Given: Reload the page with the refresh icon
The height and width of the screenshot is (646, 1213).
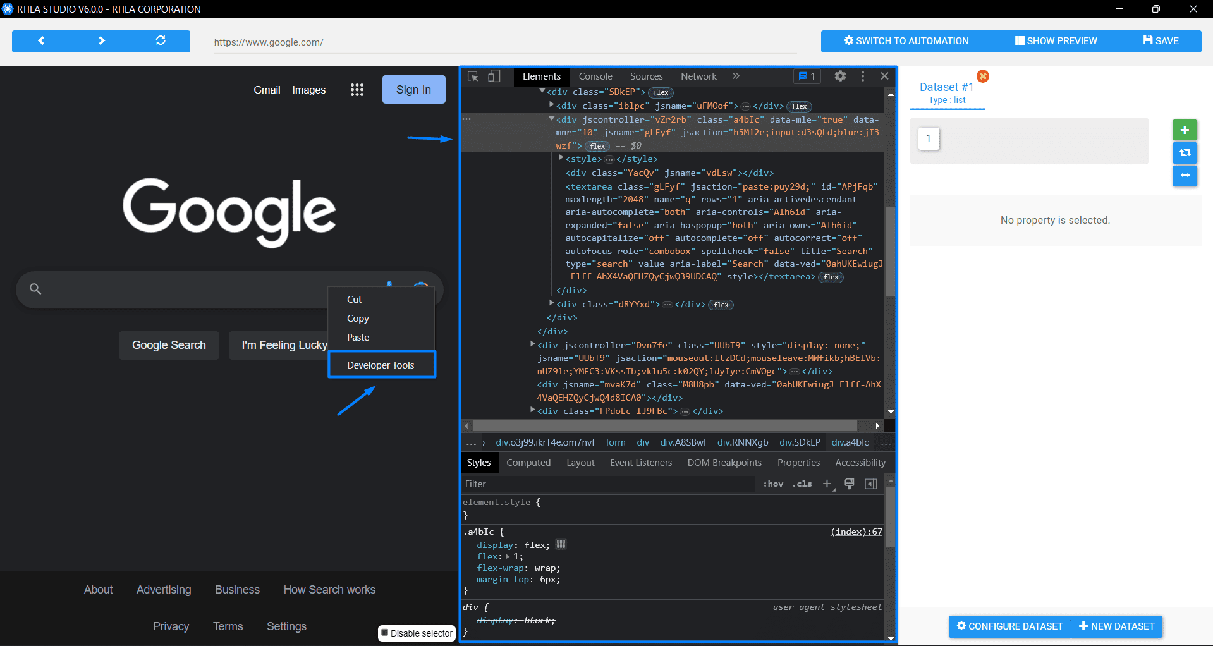Looking at the screenshot, I should 161,40.
